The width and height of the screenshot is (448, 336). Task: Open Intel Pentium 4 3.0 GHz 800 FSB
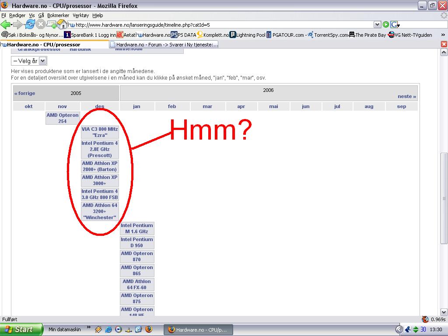click(100, 194)
